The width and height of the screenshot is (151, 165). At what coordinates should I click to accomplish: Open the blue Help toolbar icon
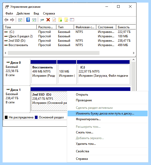tap(28, 20)
